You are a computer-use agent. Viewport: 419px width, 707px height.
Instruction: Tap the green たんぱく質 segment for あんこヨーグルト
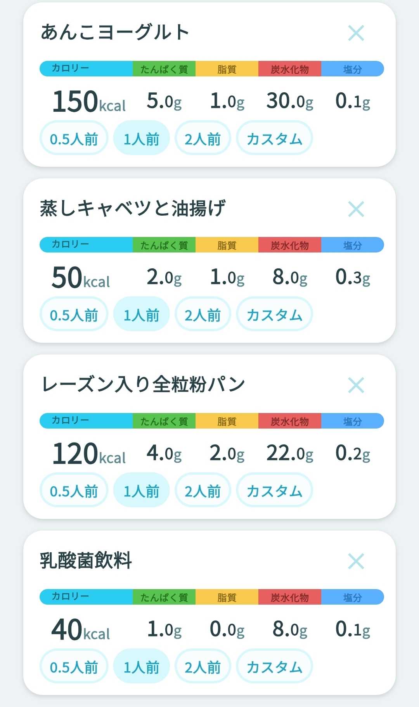point(164,69)
